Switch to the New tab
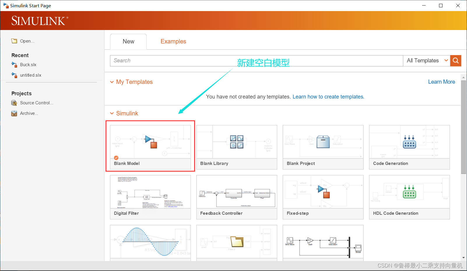Viewport: 467px width, 271px height. click(x=128, y=42)
